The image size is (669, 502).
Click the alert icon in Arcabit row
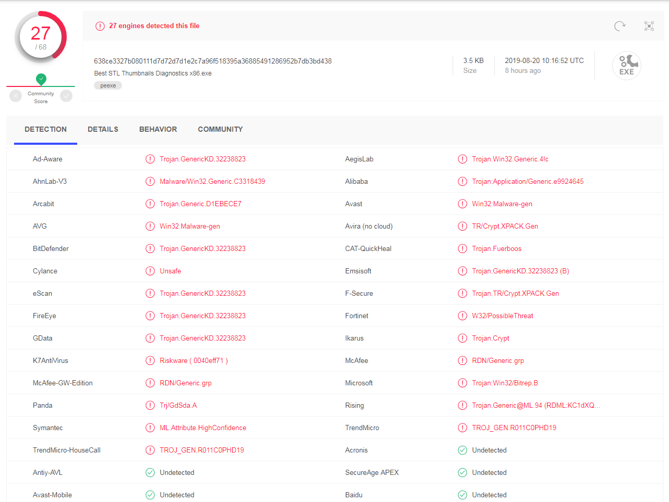click(x=150, y=204)
